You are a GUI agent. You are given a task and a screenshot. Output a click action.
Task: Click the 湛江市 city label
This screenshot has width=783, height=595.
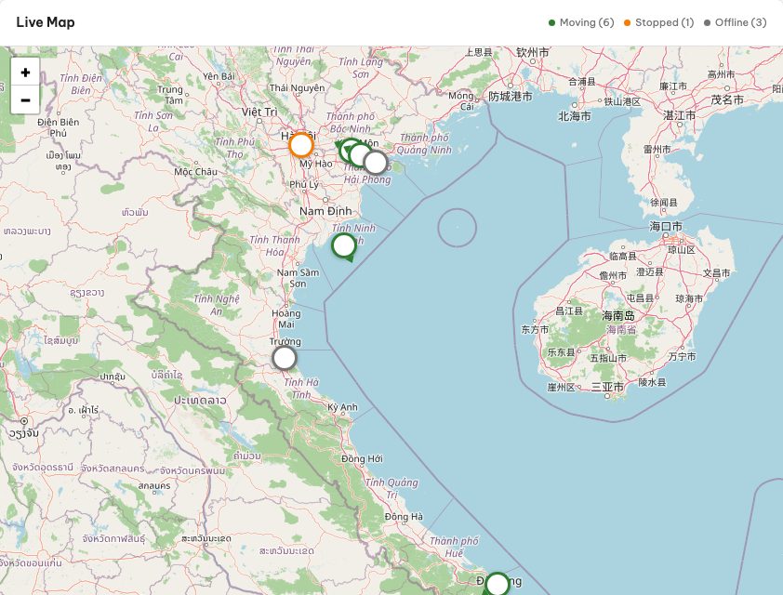(x=679, y=115)
